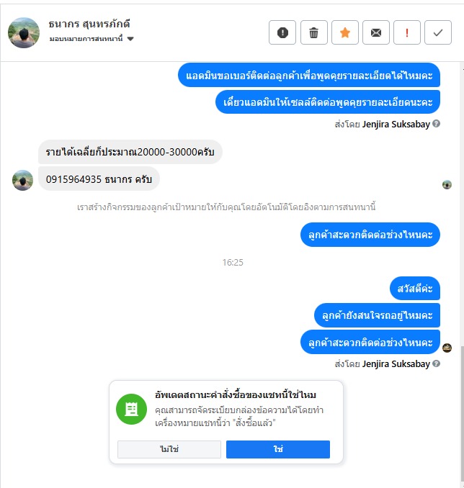Star this conversation as follow-up
Image resolution: width=464 pixels, height=488 pixels.
(345, 32)
